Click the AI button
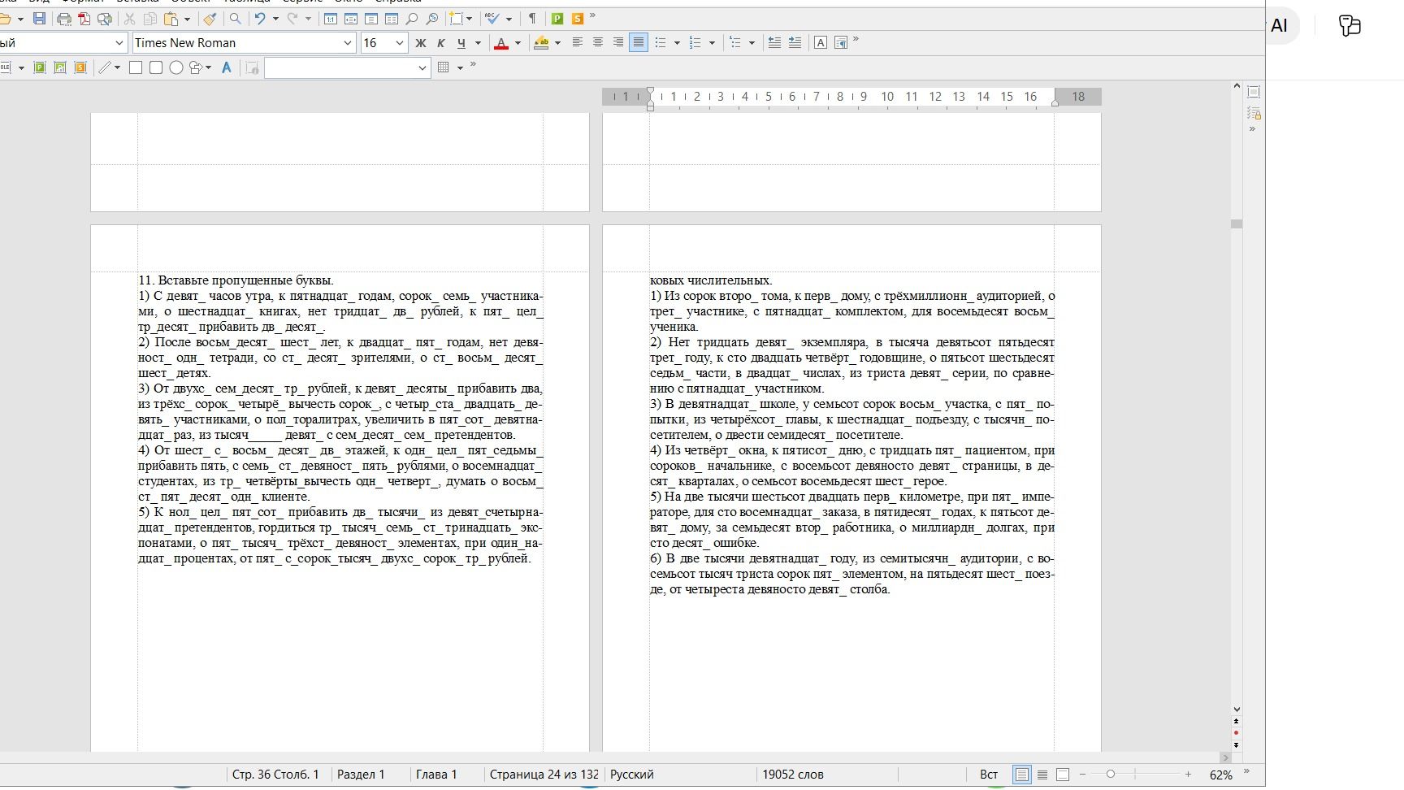Viewport: 1404px width, 790px height. 1279,26
